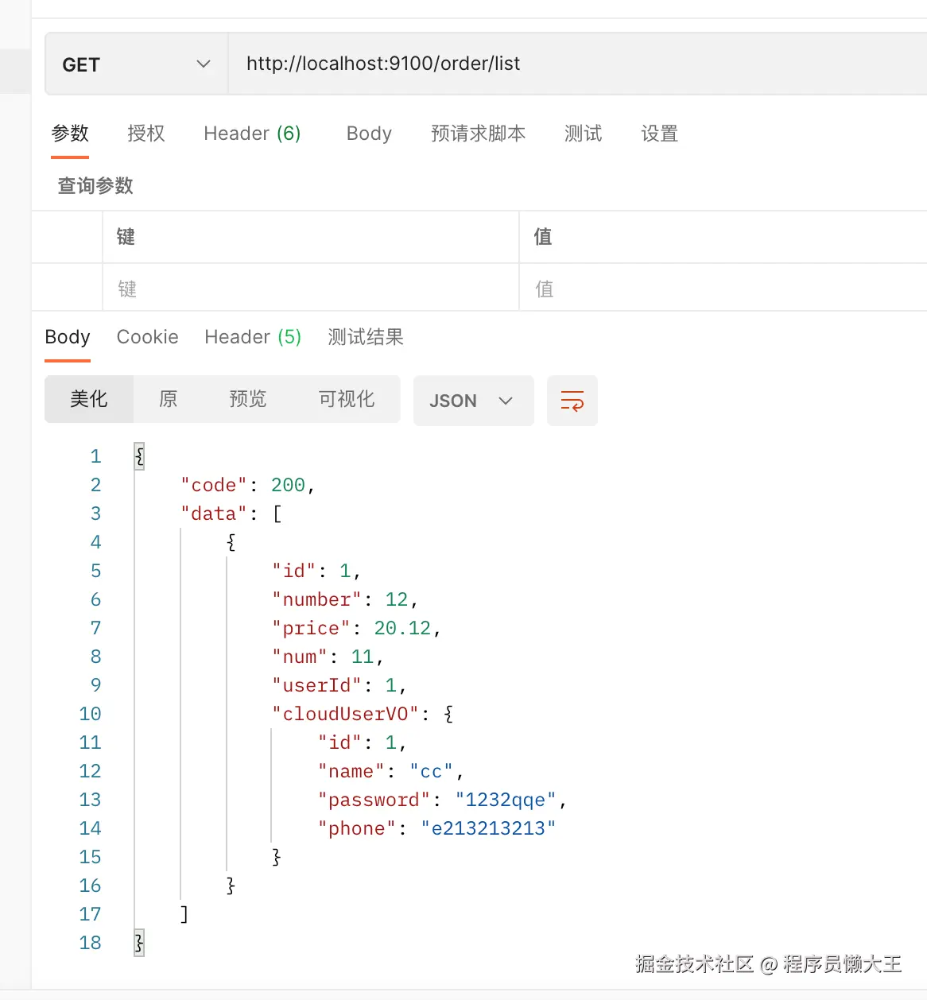Click the request URL input field

577,64
